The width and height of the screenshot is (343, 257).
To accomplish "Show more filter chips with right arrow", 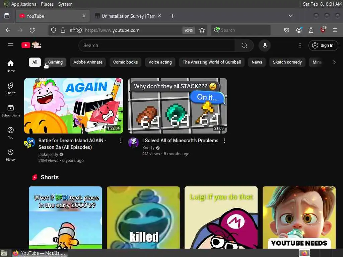I will (x=334, y=62).
